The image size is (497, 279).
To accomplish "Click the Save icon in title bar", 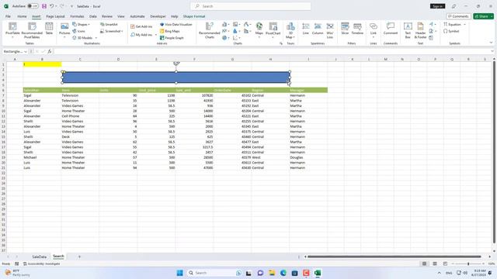I will [x=44, y=6].
